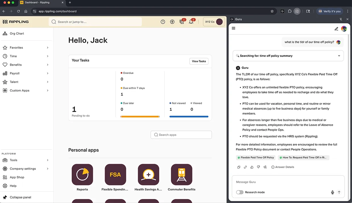Click the Guru profile avatar

pos(344,29)
